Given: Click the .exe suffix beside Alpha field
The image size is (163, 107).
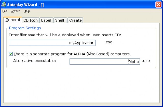Looking at the screenshot, I should coord(146,61).
